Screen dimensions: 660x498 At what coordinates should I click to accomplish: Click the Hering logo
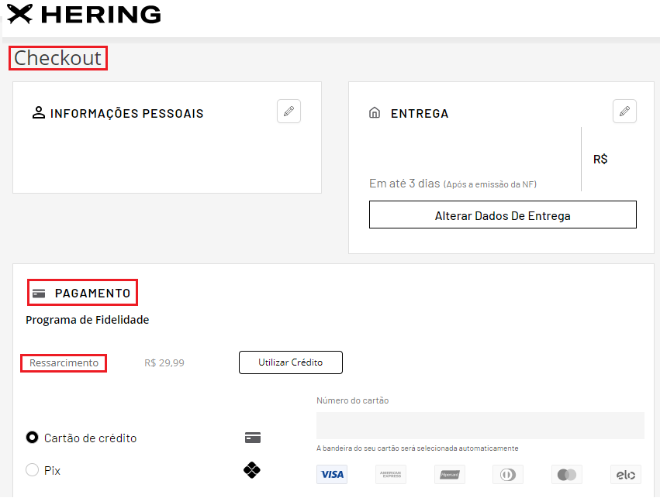[x=84, y=14]
